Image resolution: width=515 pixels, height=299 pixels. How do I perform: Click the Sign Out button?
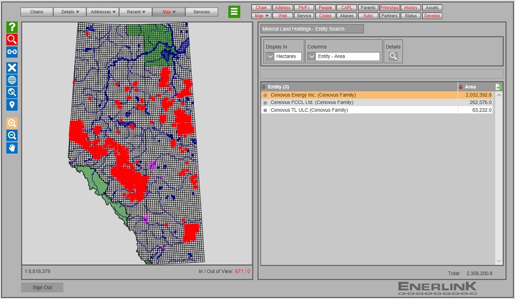[x=42, y=287]
